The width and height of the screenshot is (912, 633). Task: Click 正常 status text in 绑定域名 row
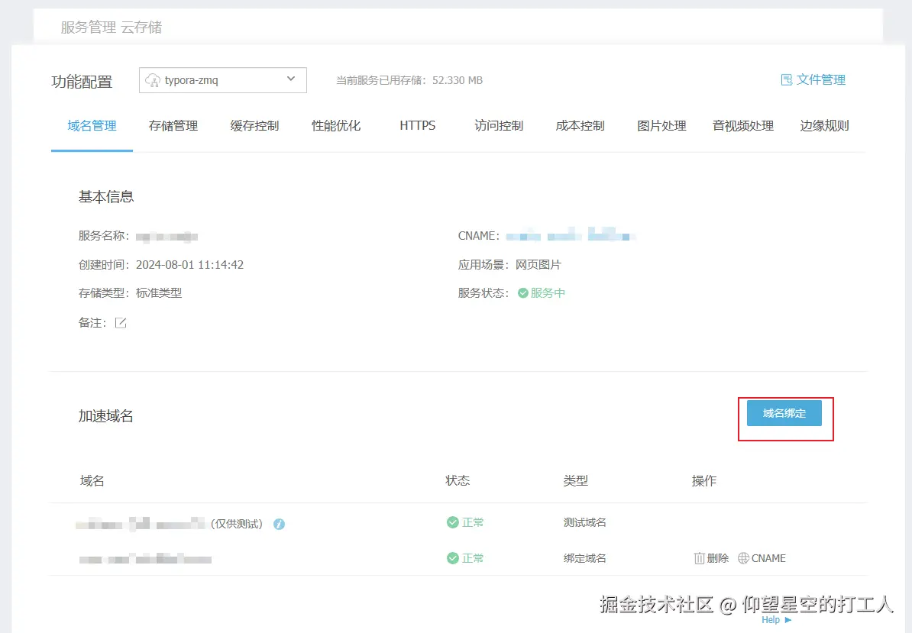pyautogui.click(x=472, y=558)
